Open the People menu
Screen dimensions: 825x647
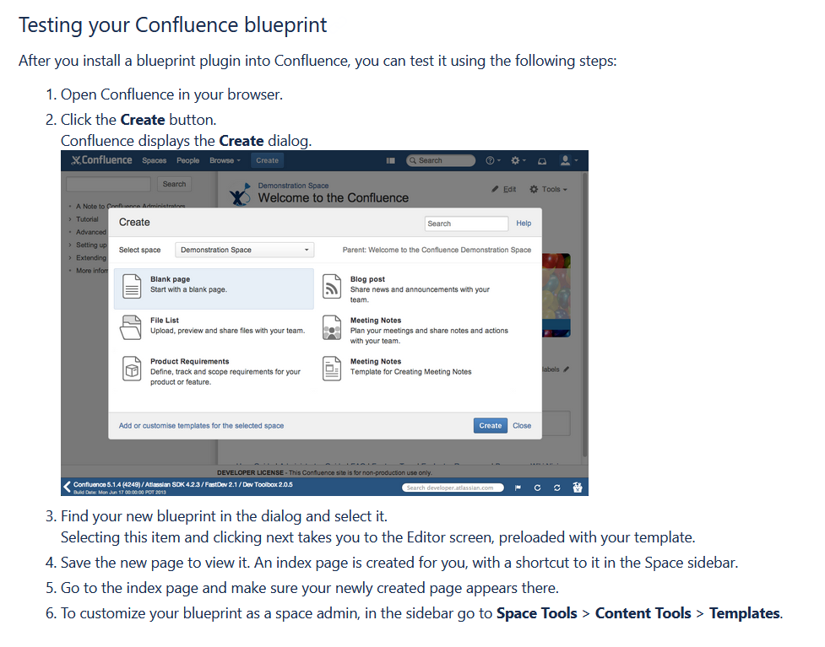click(187, 160)
